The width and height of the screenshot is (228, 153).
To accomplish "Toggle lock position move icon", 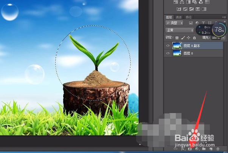I will click(188, 38).
